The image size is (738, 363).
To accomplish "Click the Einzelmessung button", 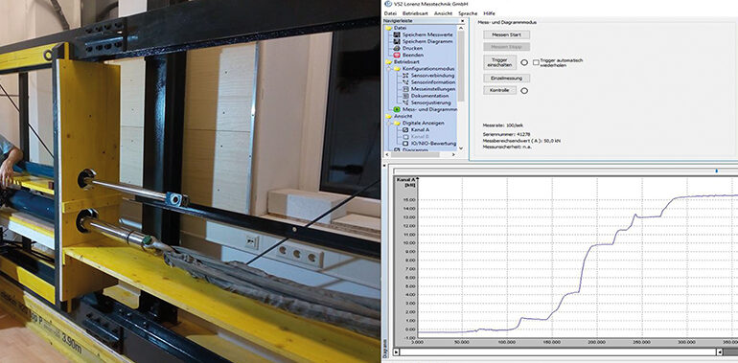I will (x=506, y=78).
